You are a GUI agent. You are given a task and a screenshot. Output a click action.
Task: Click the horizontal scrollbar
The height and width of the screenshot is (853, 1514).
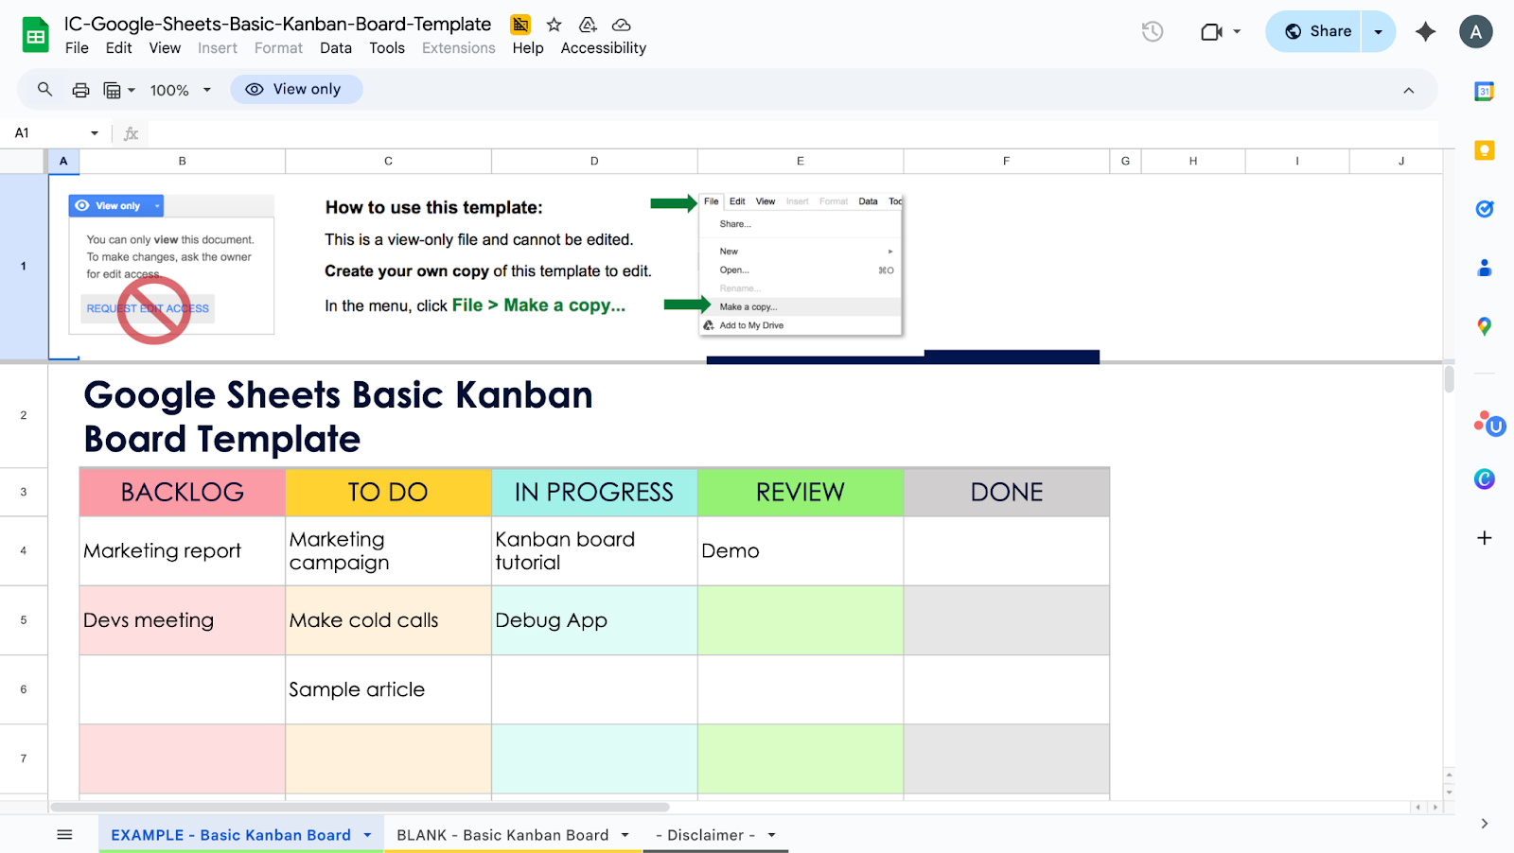click(x=360, y=808)
